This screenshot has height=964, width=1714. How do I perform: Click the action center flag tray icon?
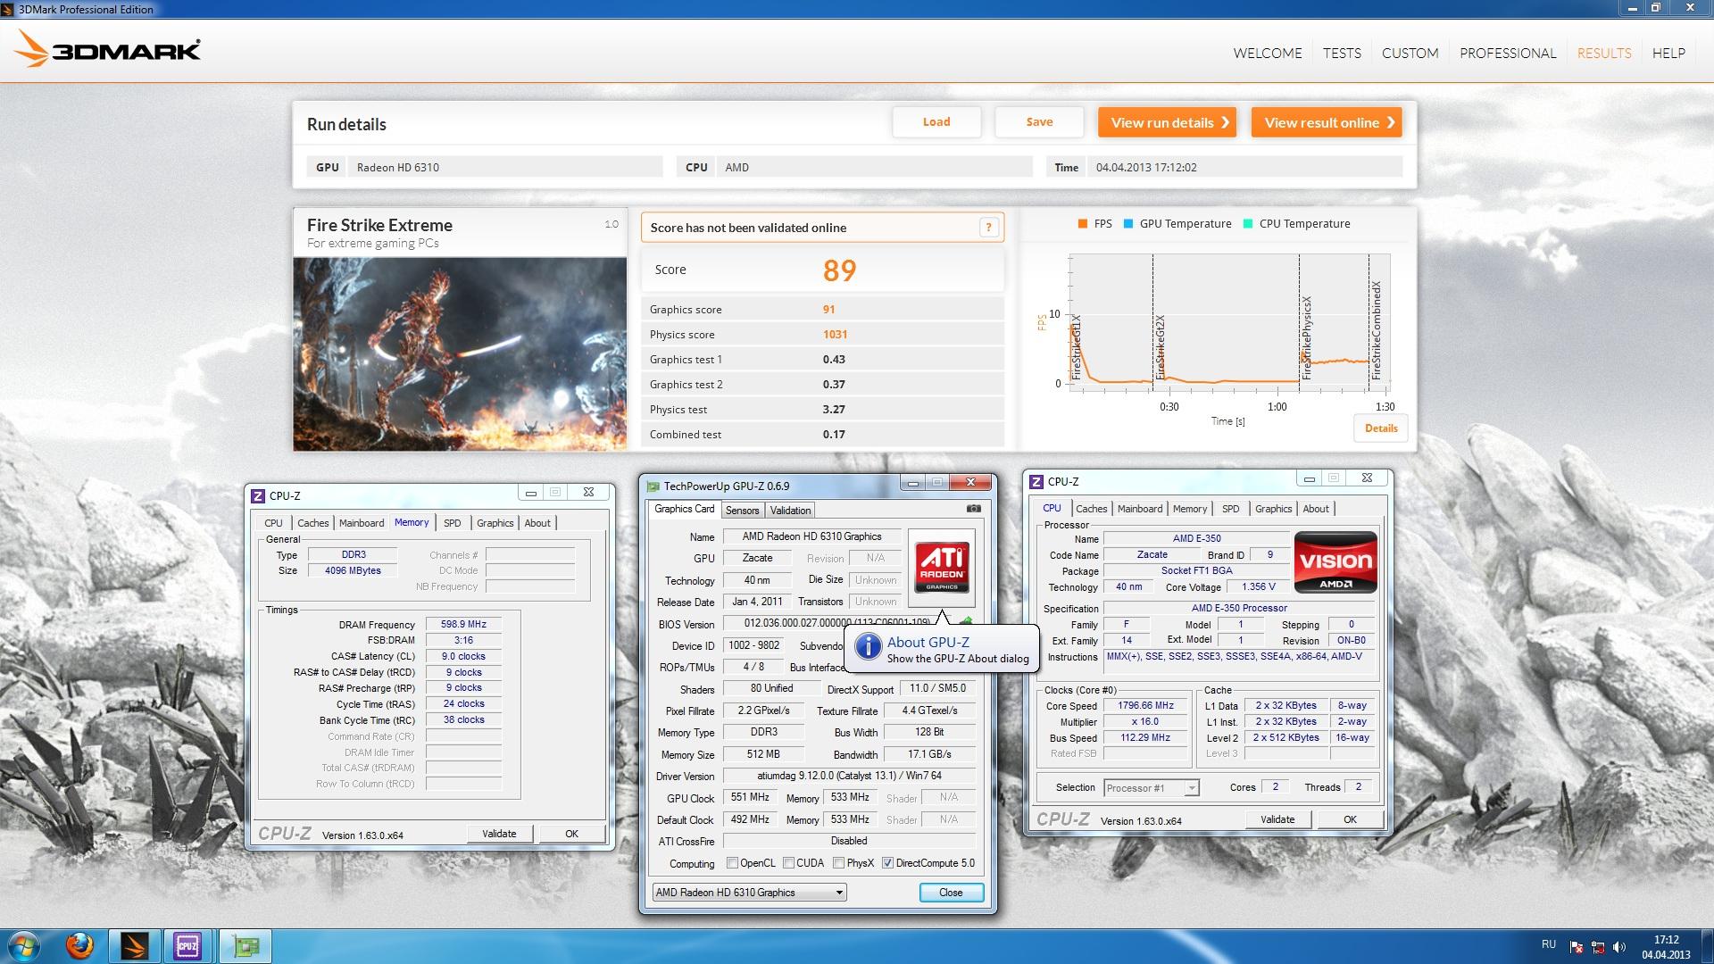(x=1577, y=947)
